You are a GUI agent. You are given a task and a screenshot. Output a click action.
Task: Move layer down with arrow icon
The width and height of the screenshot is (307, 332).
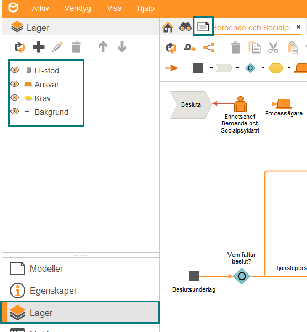coord(122,47)
